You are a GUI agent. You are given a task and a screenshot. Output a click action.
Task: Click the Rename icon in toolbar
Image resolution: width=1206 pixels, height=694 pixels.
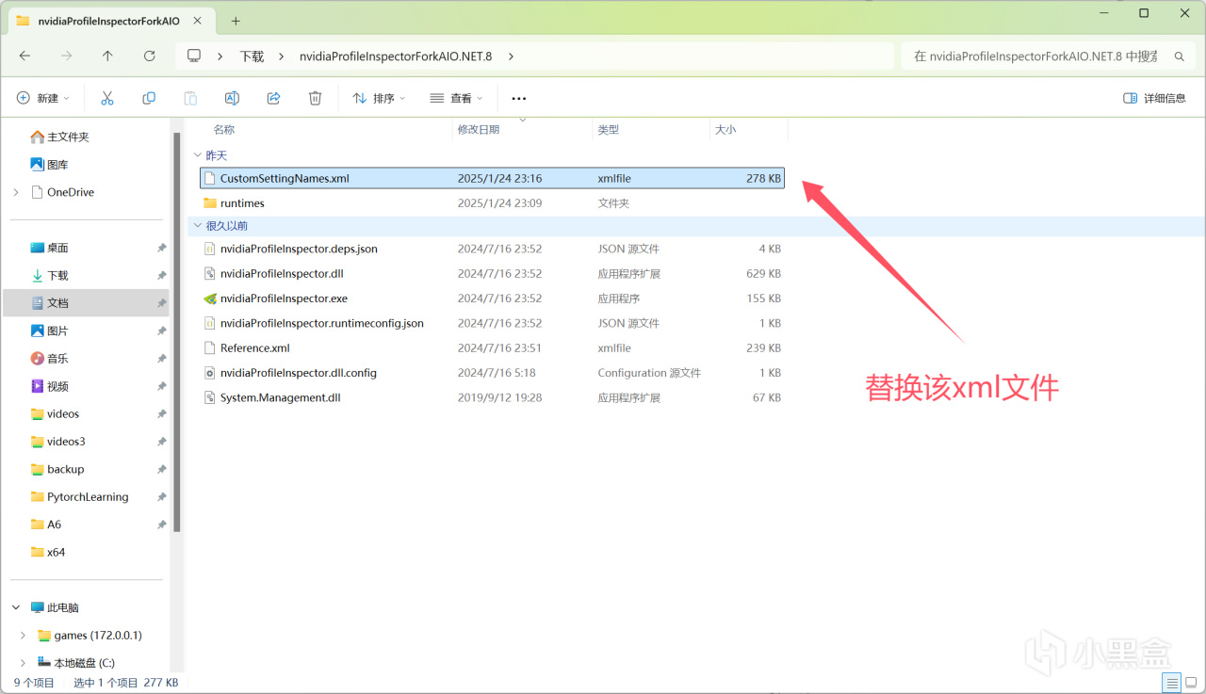[232, 98]
